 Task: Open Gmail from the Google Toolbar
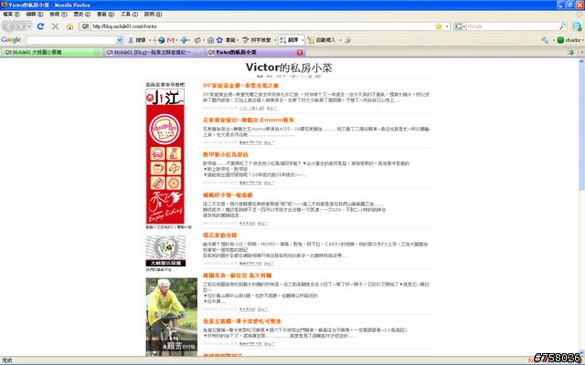[x=171, y=40]
